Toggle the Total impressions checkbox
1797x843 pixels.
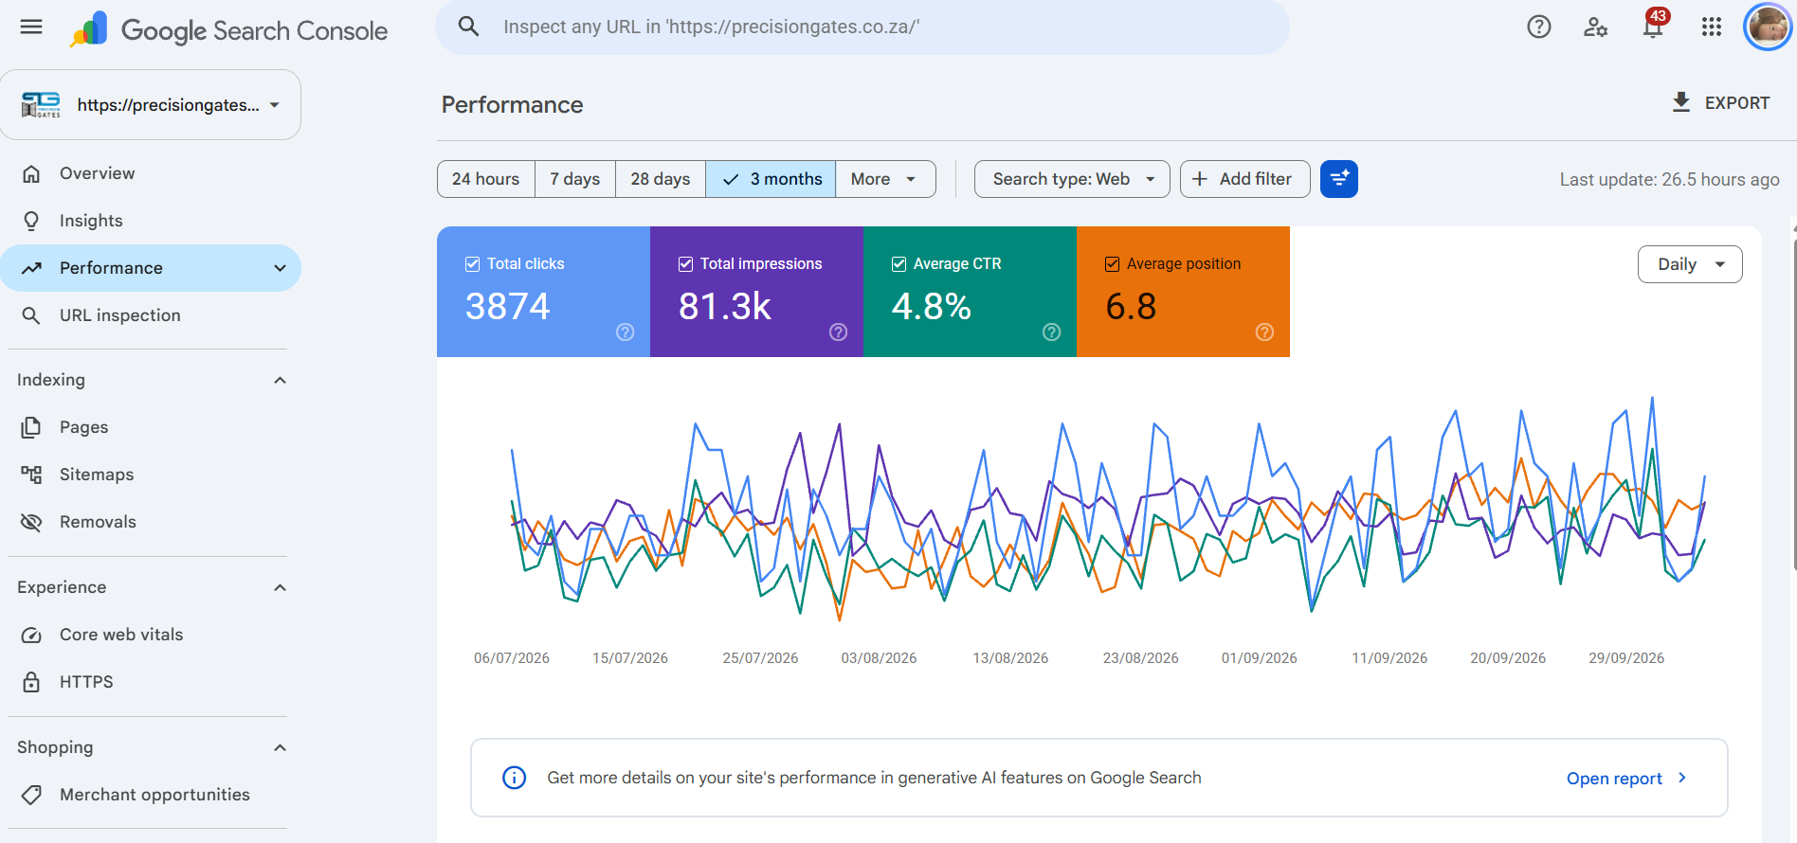[686, 264]
